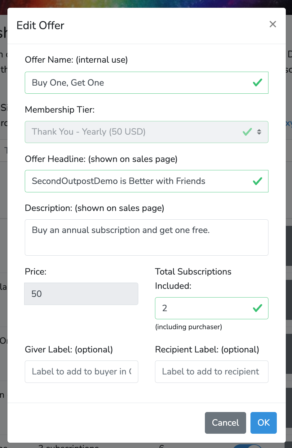Click the green checkmark in Offer Headline field
The width and height of the screenshot is (292, 448).
coord(258,181)
